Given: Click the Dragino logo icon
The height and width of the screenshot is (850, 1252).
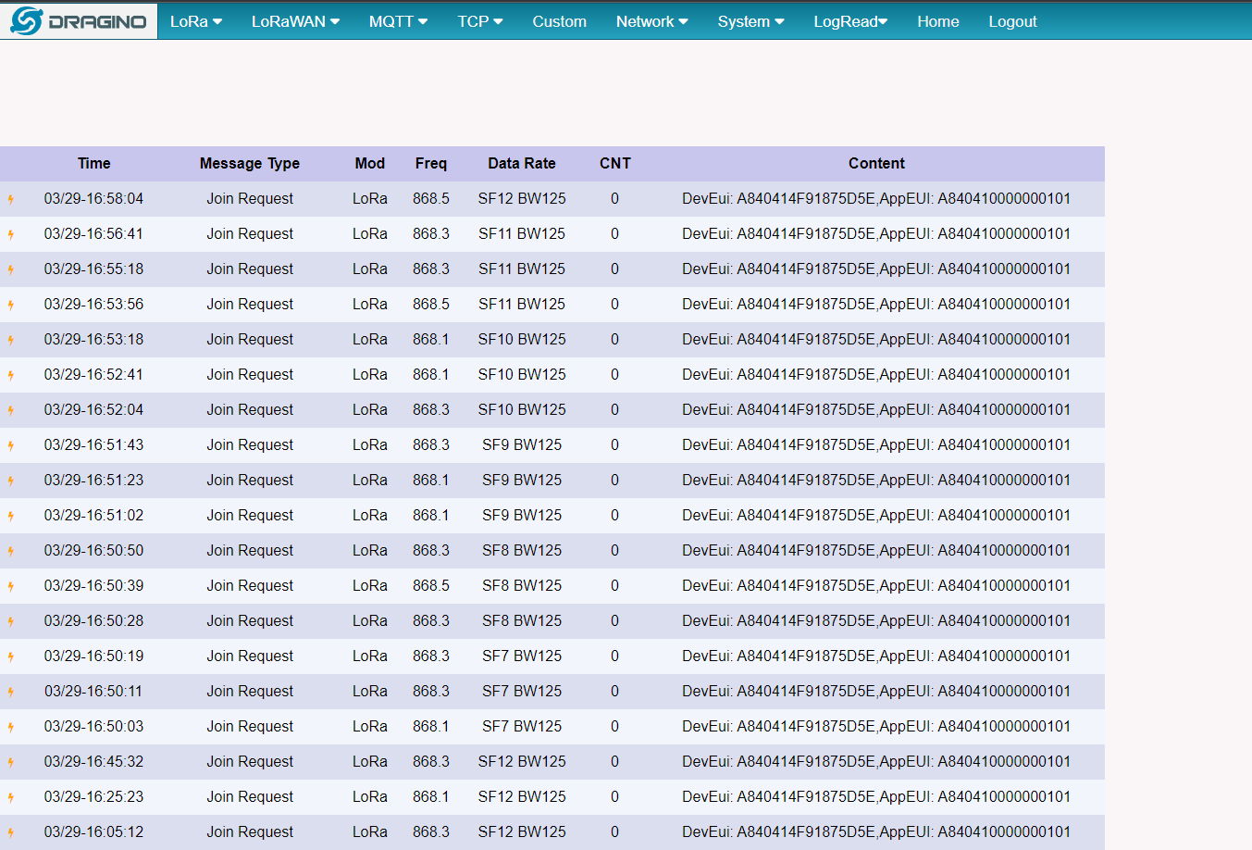Looking at the screenshot, I should (x=27, y=20).
